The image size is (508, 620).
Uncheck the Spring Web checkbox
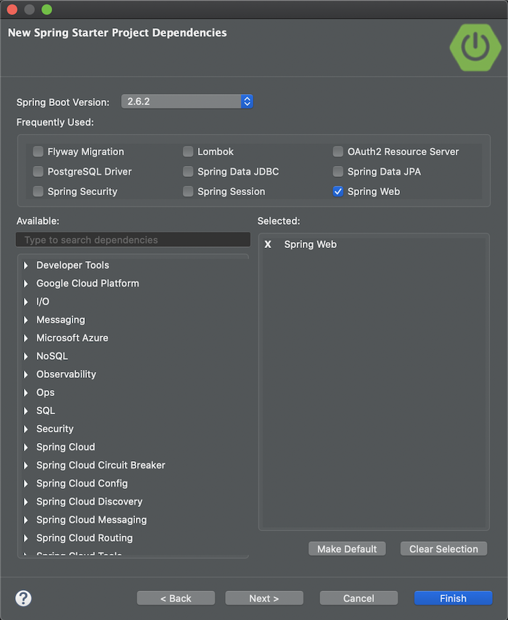click(x=338, y=191)
